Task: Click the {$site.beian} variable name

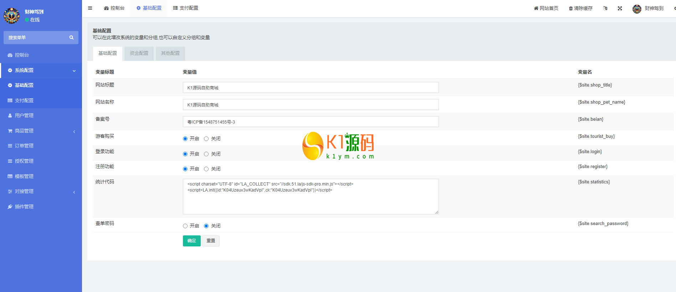Action: click(590, 119)
